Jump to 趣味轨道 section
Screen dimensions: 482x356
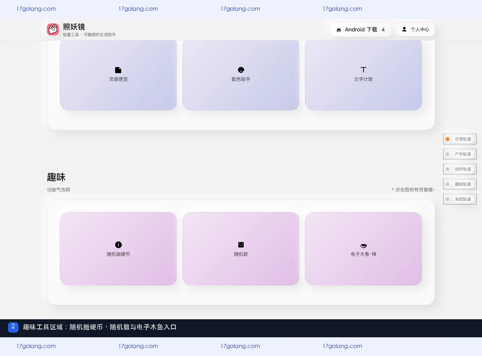coord(460,184)
